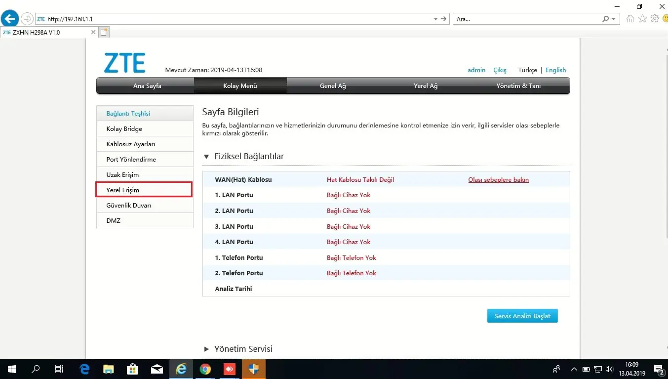Viewport: 668px width, 379px height.
Task: Click the Servis Analizi Başlat button
Action: tap(522, 316)
